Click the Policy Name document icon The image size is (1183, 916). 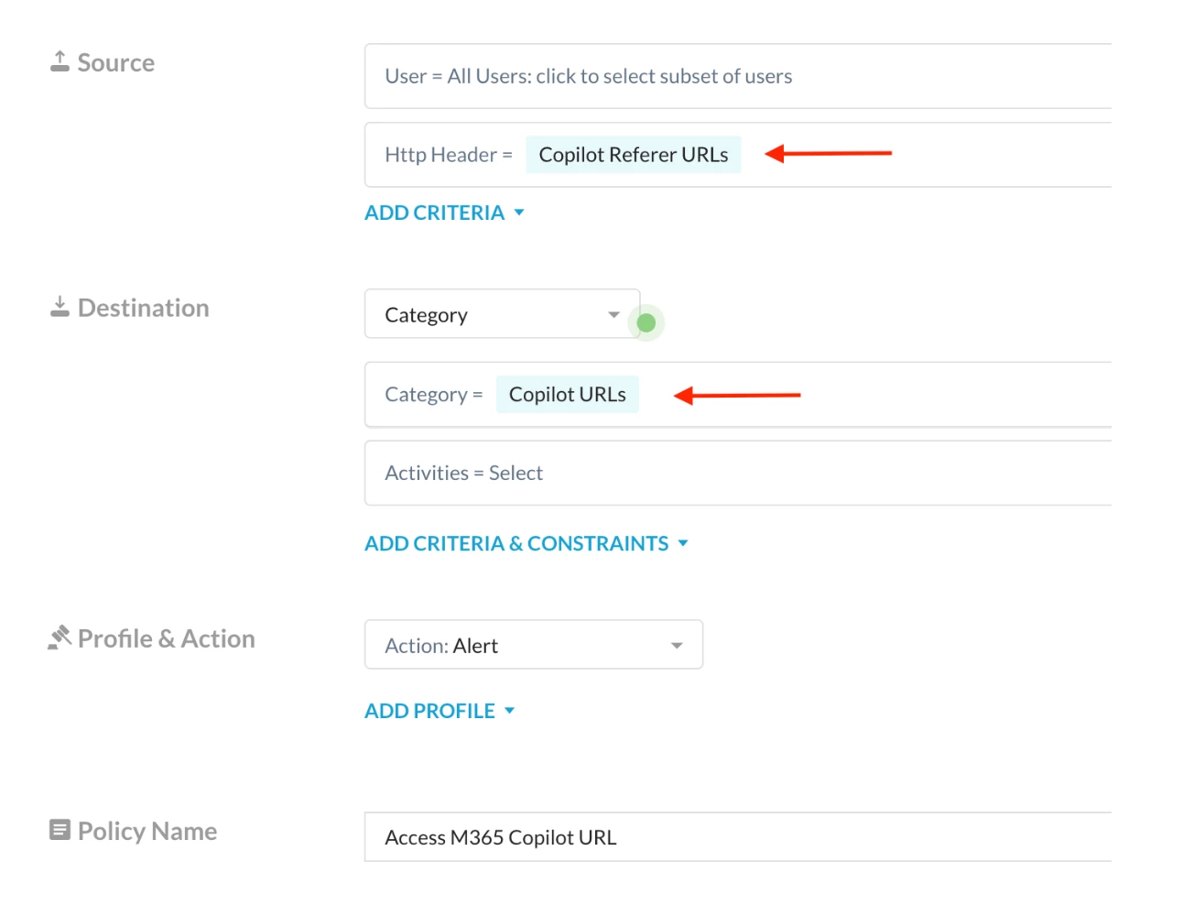60,830
